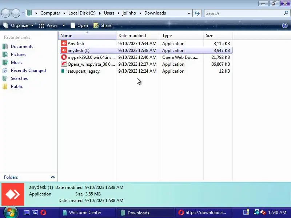This screenshot has height=218, width=291.
Task: Click Open in the toolbar
Action: (x=79, y=25)
